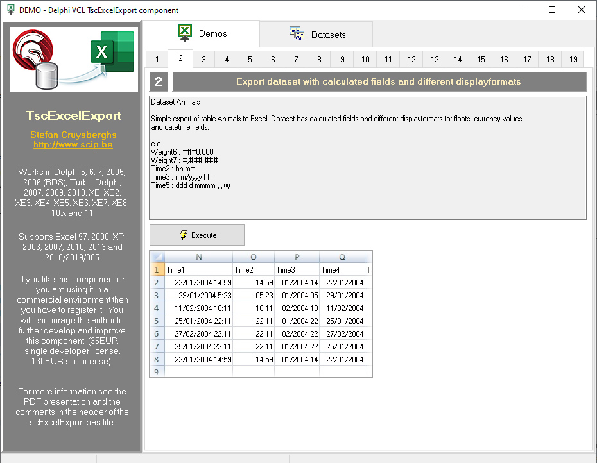
Task: Click the demo number 2 label box
Action: [x=159, y=82]
